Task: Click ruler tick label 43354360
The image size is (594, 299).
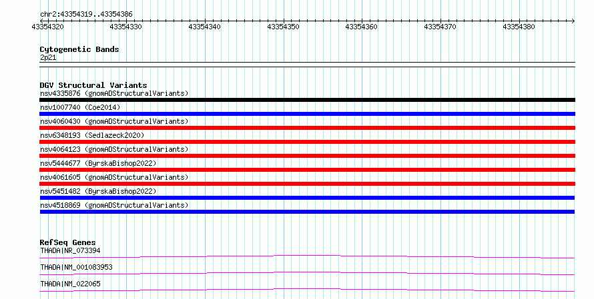Action: tap(361, 27)
